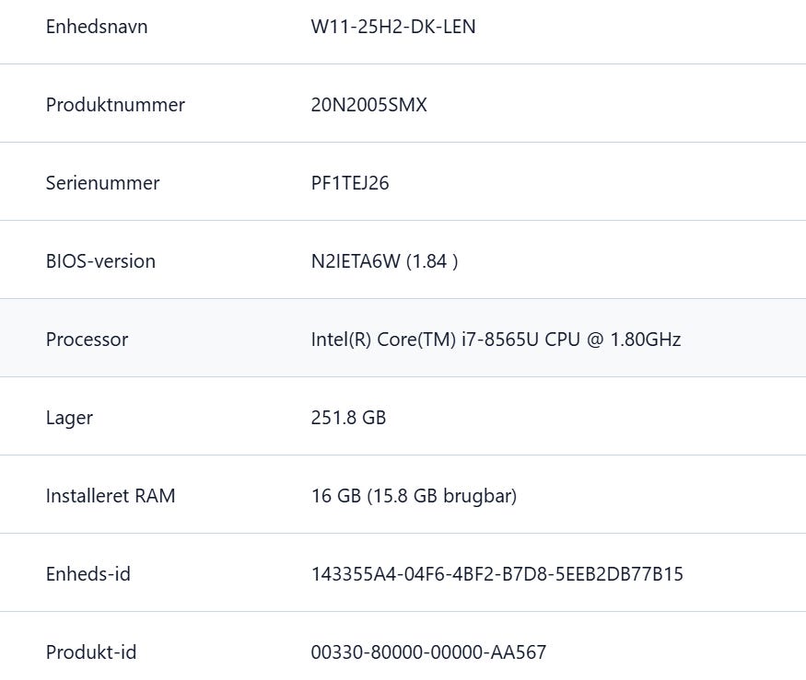
Task: Click the Enheds-id label
Action: point(88,574)
